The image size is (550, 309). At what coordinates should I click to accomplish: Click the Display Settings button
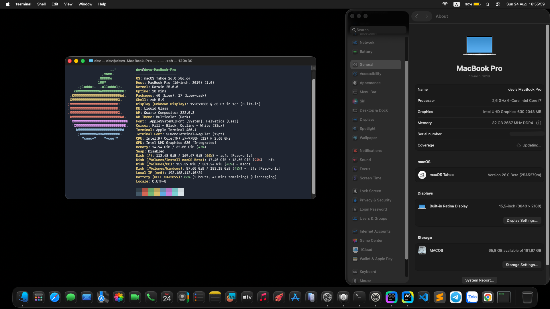coord(522,221)
